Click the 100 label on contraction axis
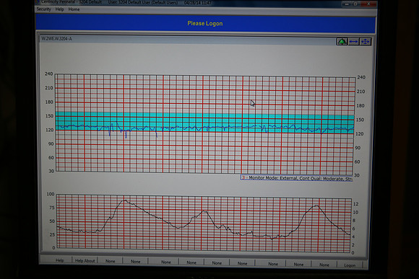Screen dimensions: 419x279 pos(51,194)
